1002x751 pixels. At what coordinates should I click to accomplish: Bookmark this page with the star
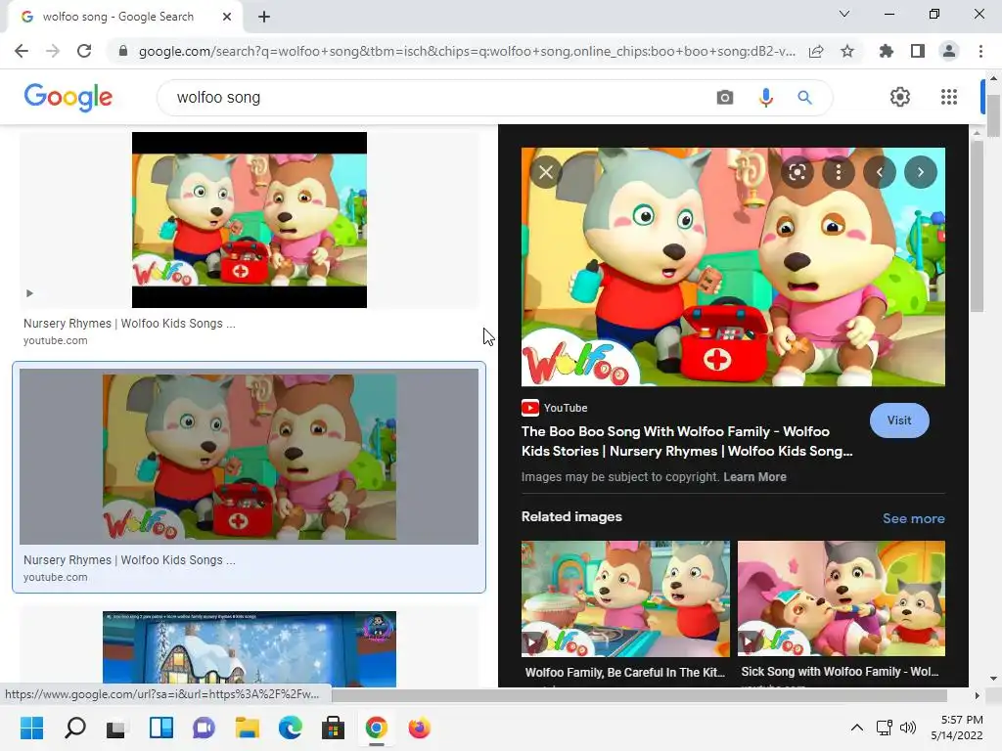(847, 51)
